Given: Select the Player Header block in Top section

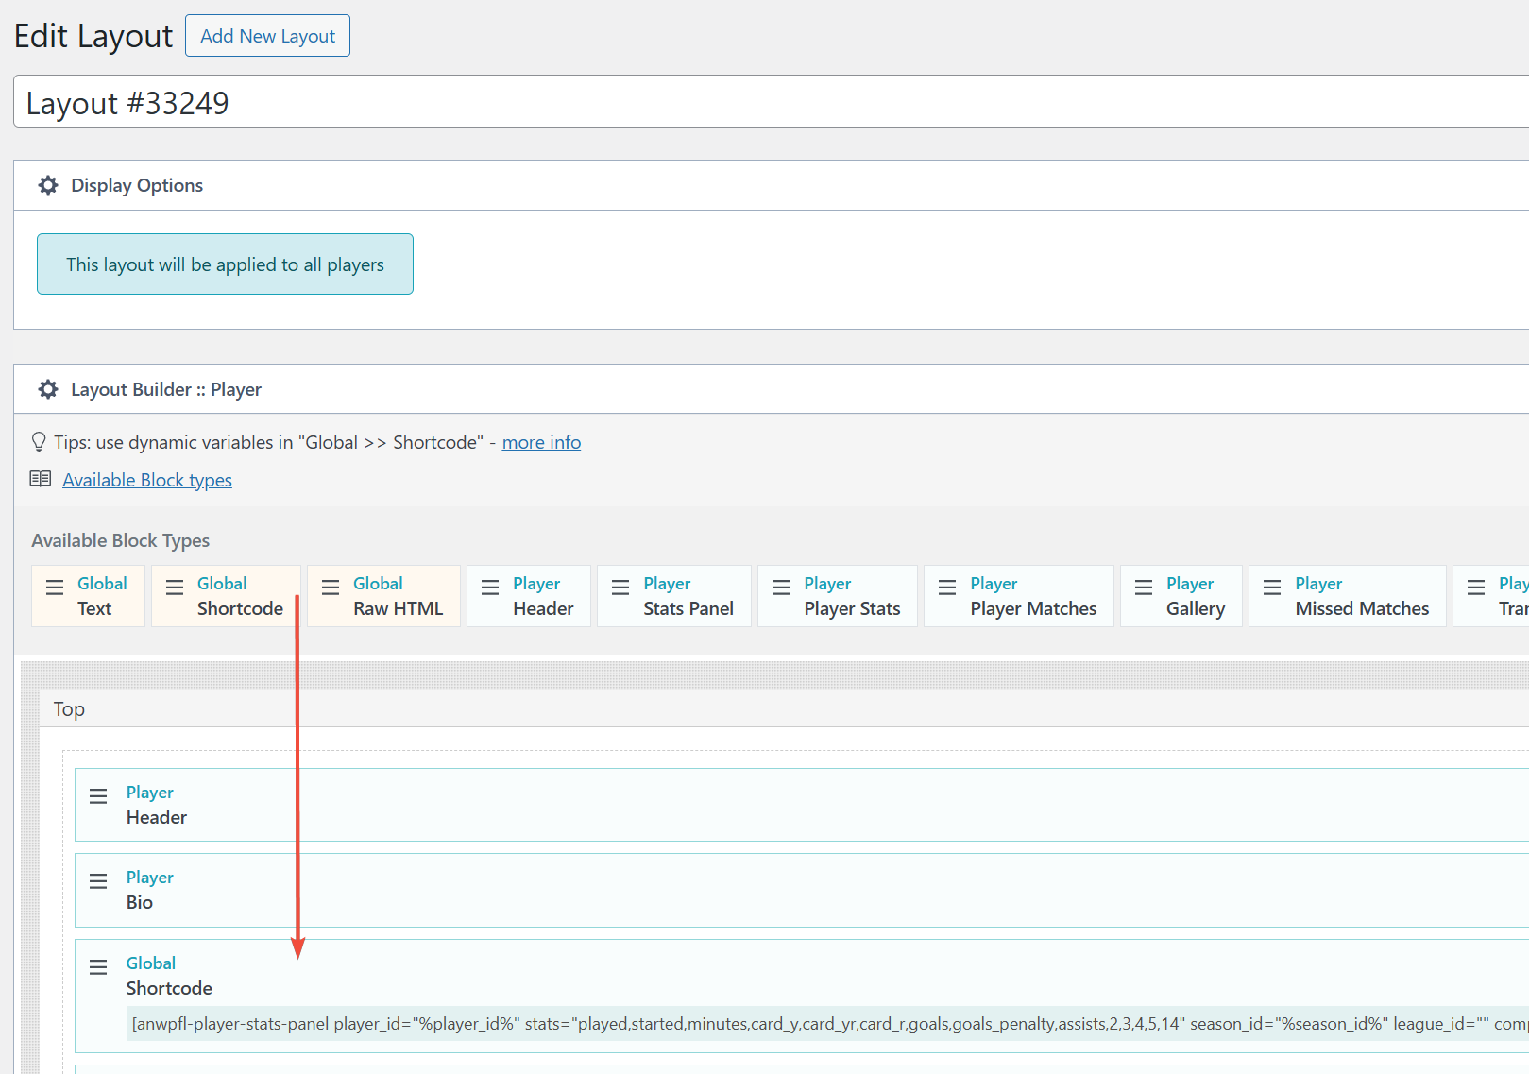Looking at the screenshot, I should [802, 805].
